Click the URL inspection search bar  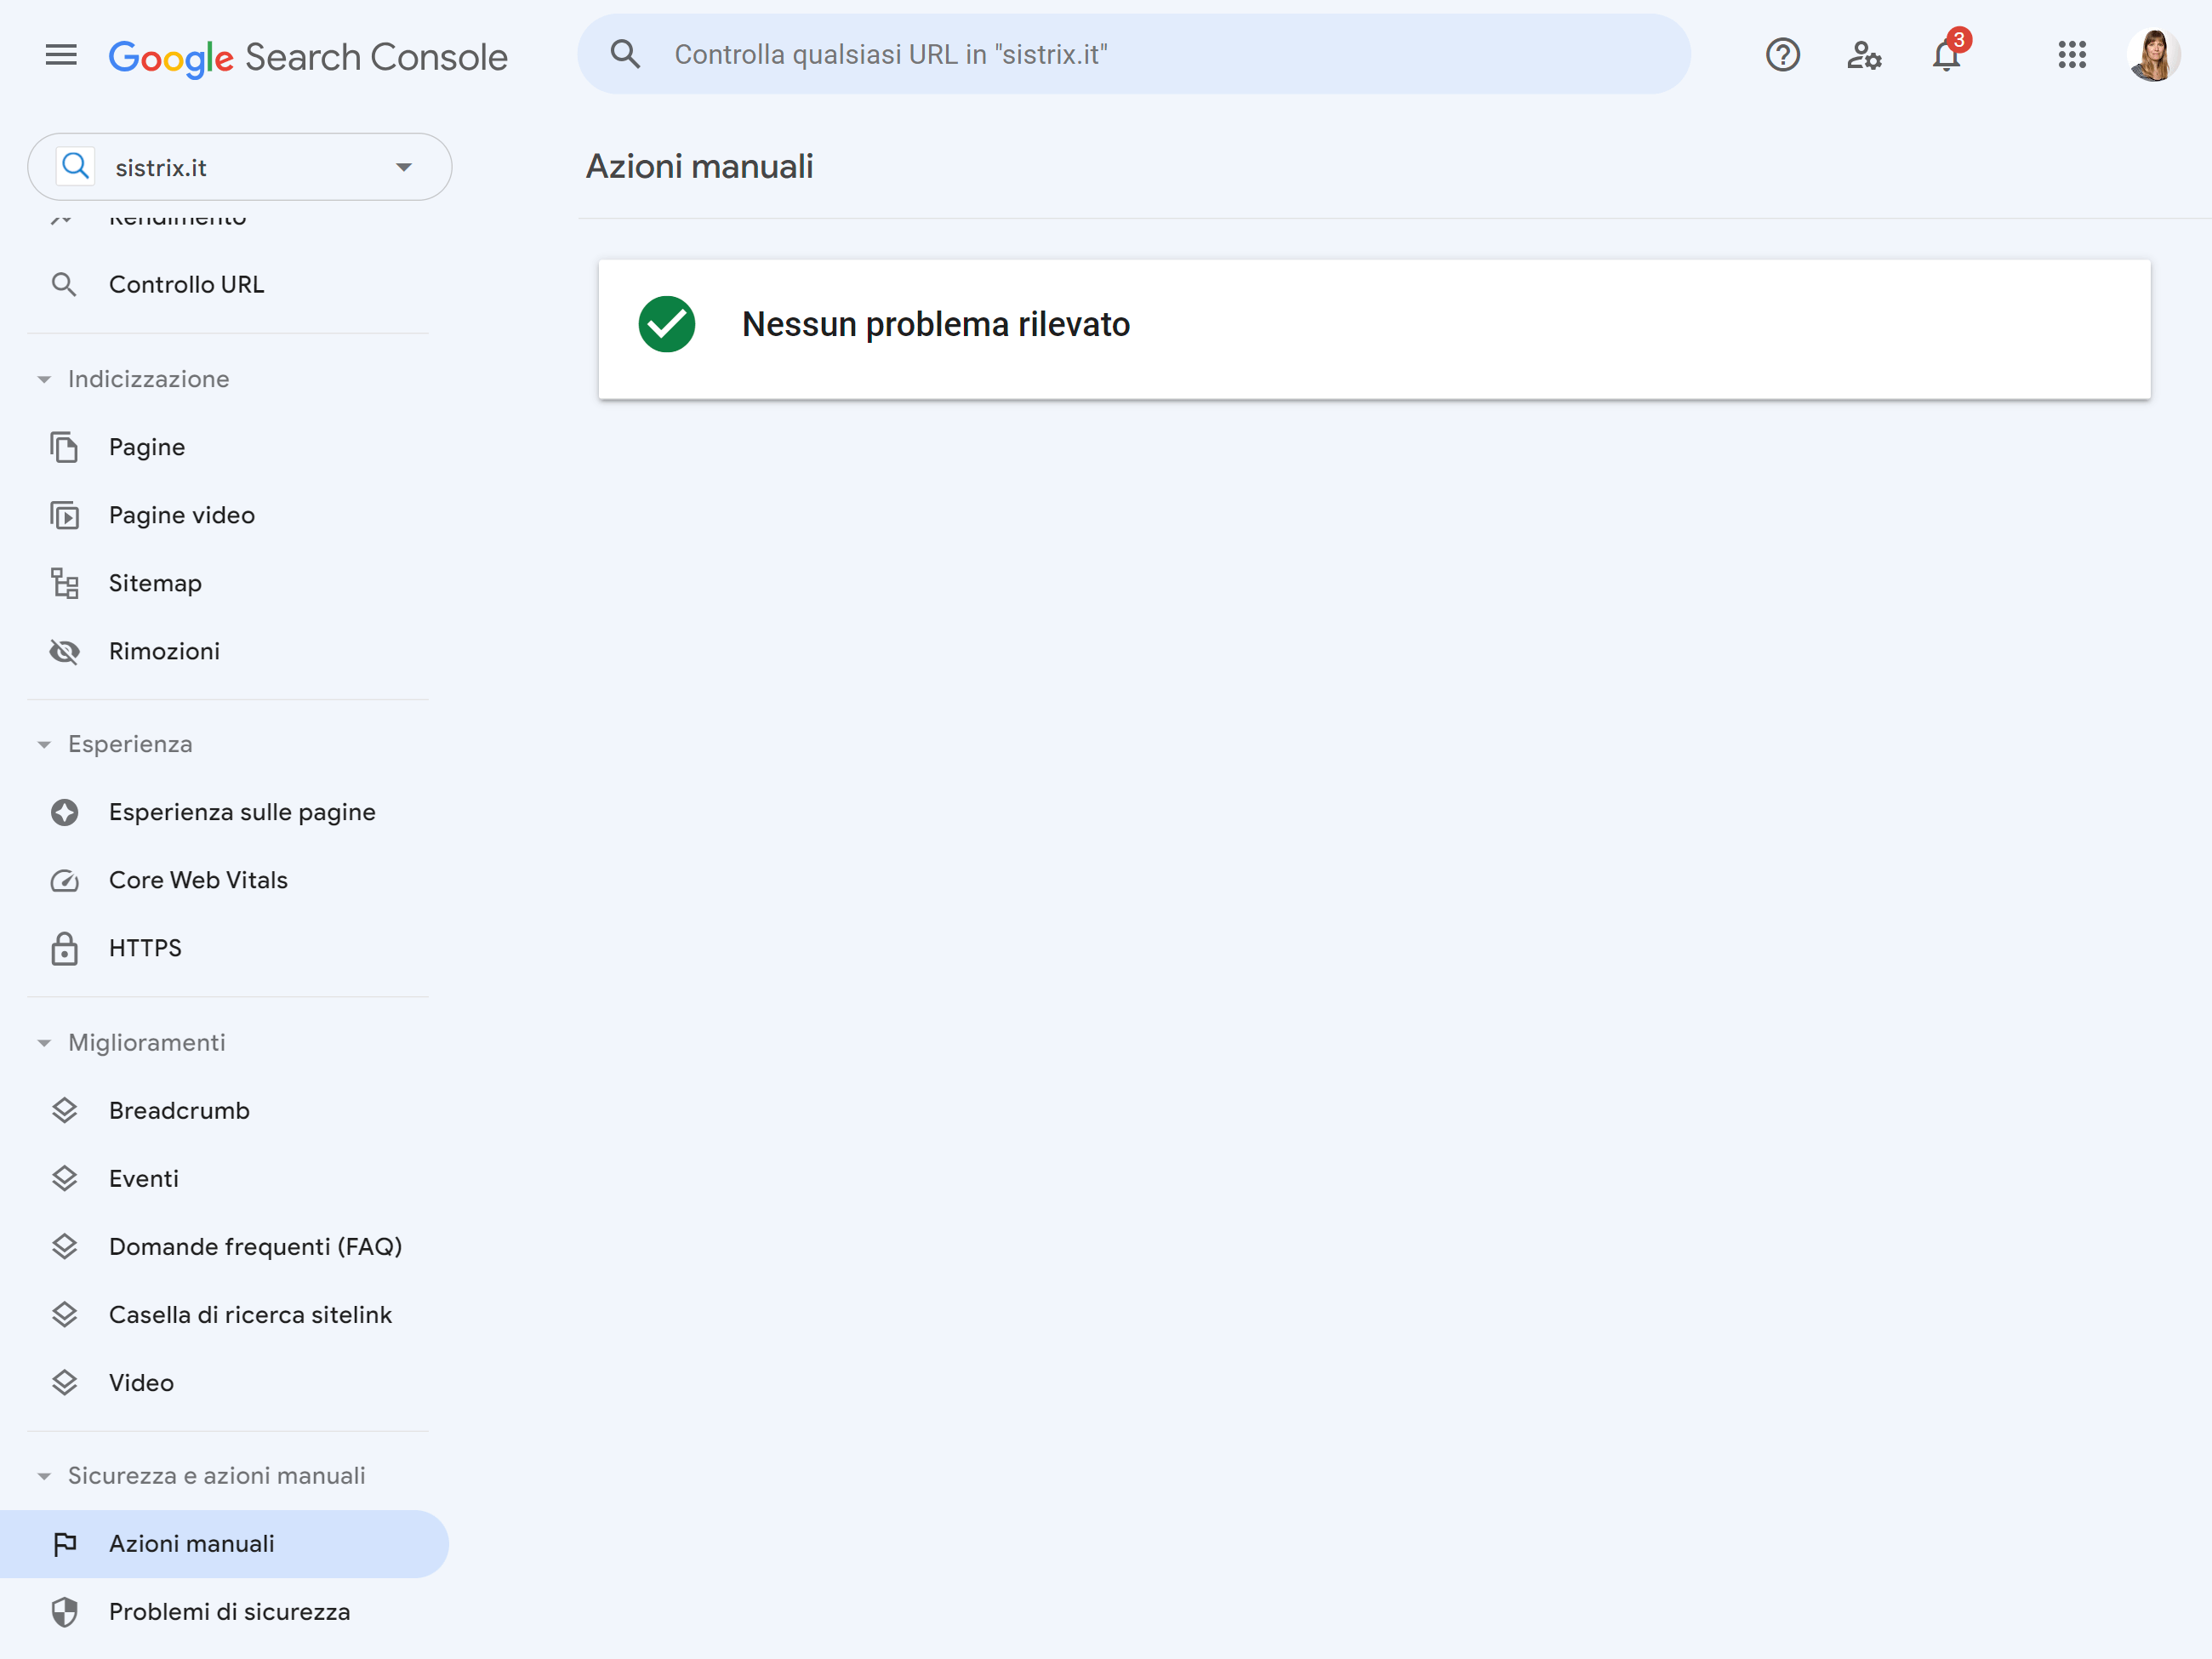[x=1134, y=54]
